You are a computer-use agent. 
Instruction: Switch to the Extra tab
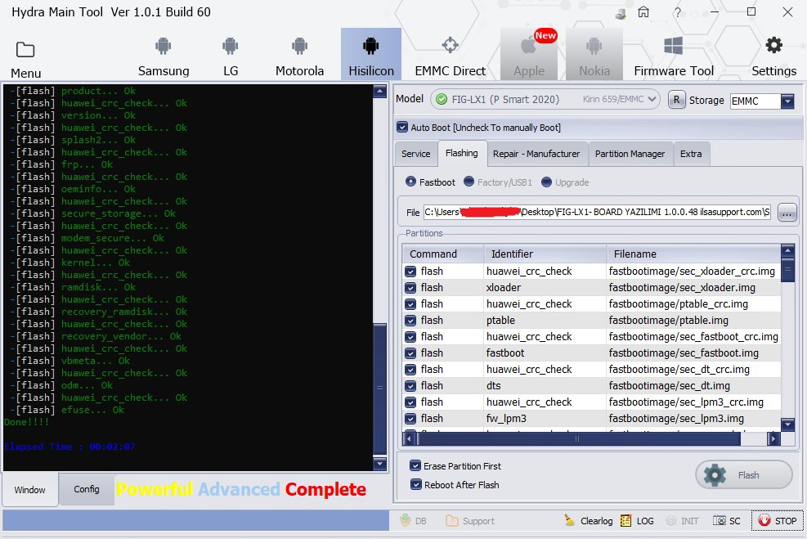pyautogui.click(x=691, y=154)
